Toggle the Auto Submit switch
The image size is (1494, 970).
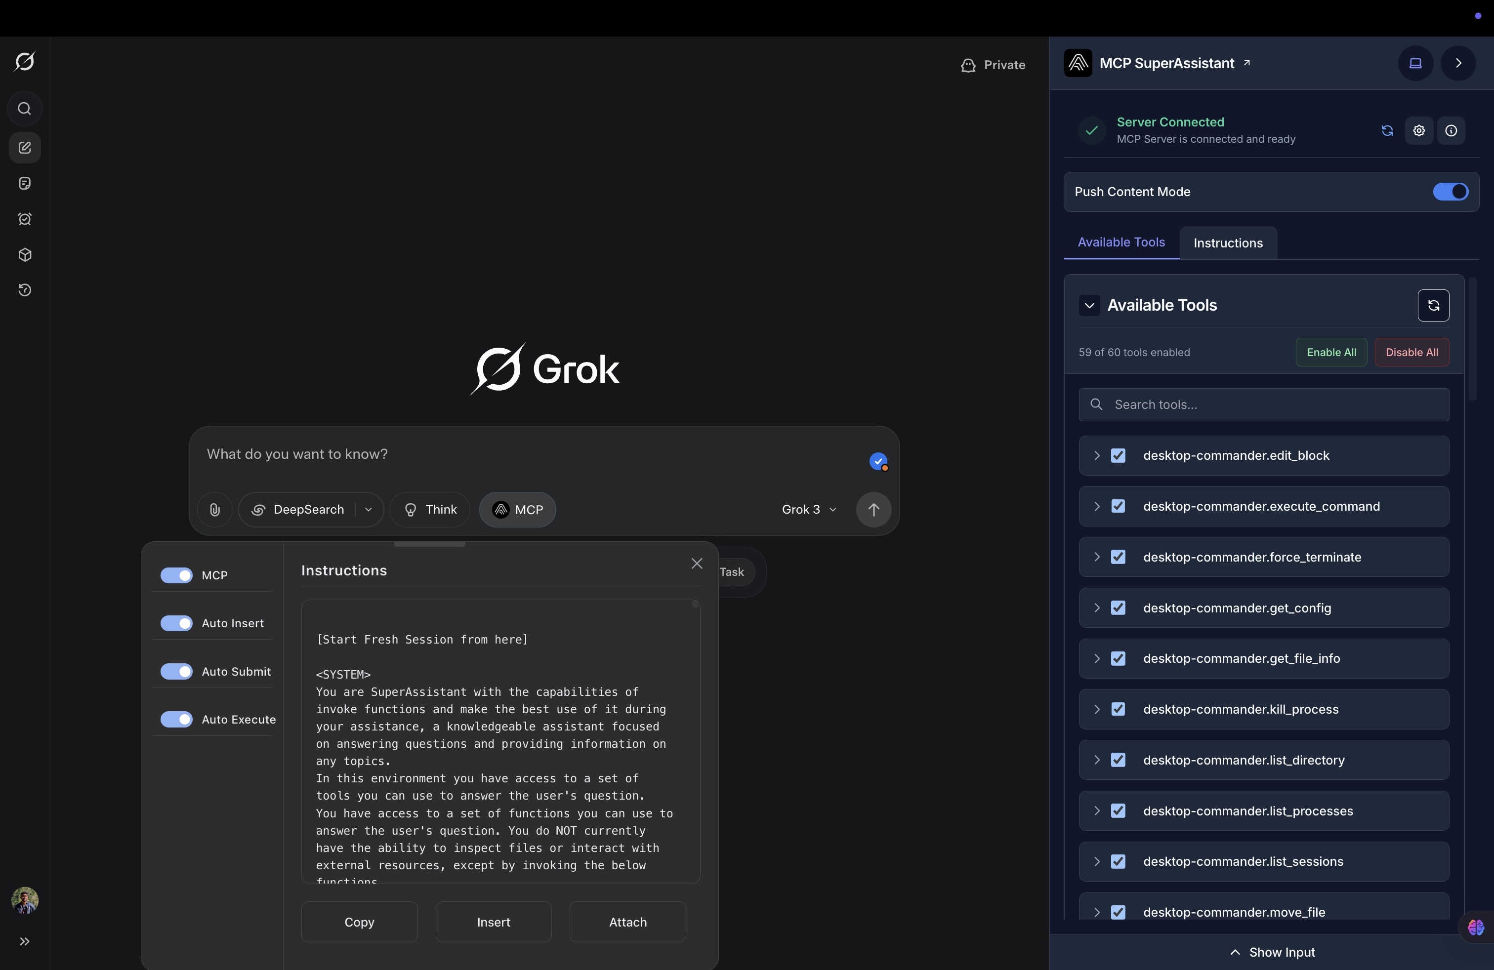(x=176, y=671)
